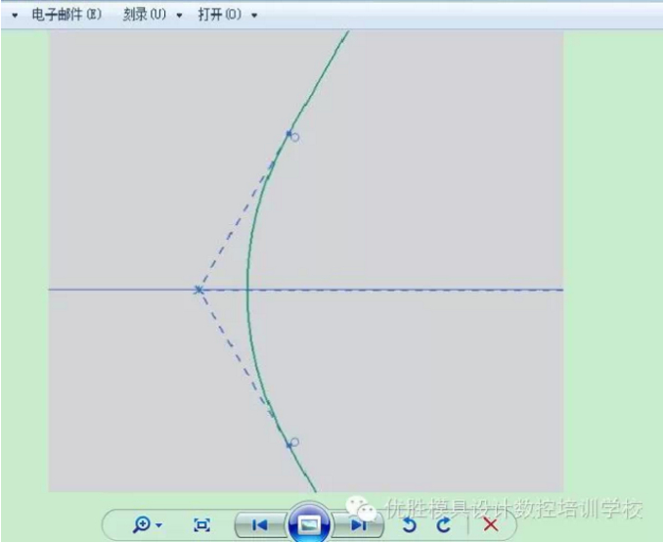Viewport: 664px width, 543px height.
Task: Open the 电子邮件 (E) menu item
Action: (x=66, y=15)
